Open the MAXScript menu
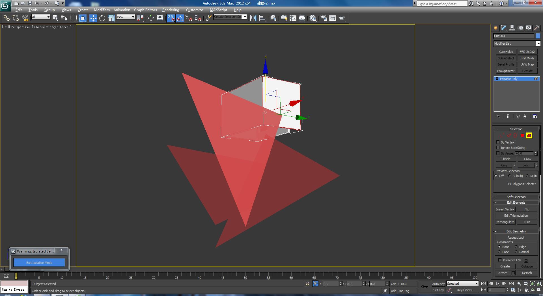Viewport: 543px width, 296px height. coord(218,10)
